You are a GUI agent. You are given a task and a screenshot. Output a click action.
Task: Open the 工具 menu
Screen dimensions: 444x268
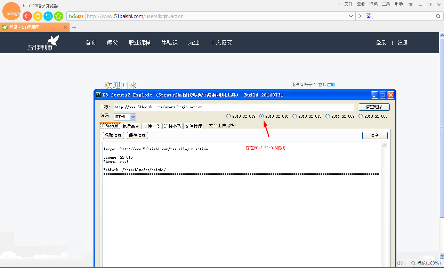tap(386, 4)
